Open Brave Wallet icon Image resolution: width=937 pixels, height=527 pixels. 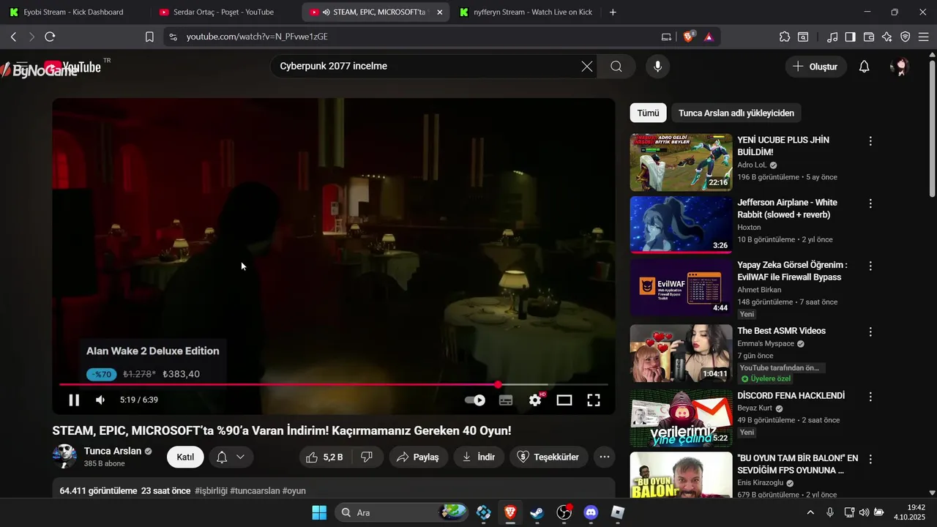click(869, 37)
